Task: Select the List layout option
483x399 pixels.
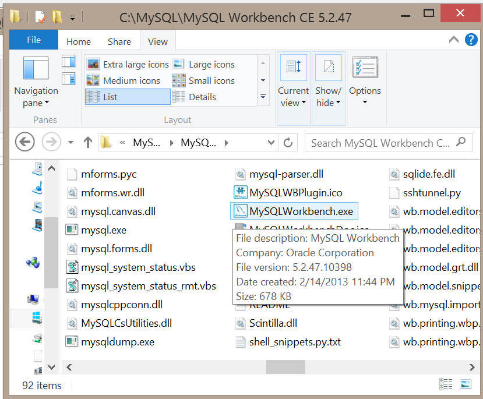Action: [128, 97]
